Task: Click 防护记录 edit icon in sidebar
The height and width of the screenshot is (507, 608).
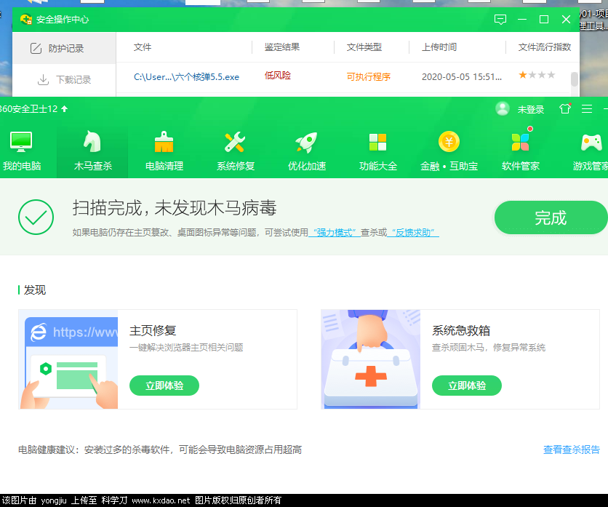Action: pos(36,48)
